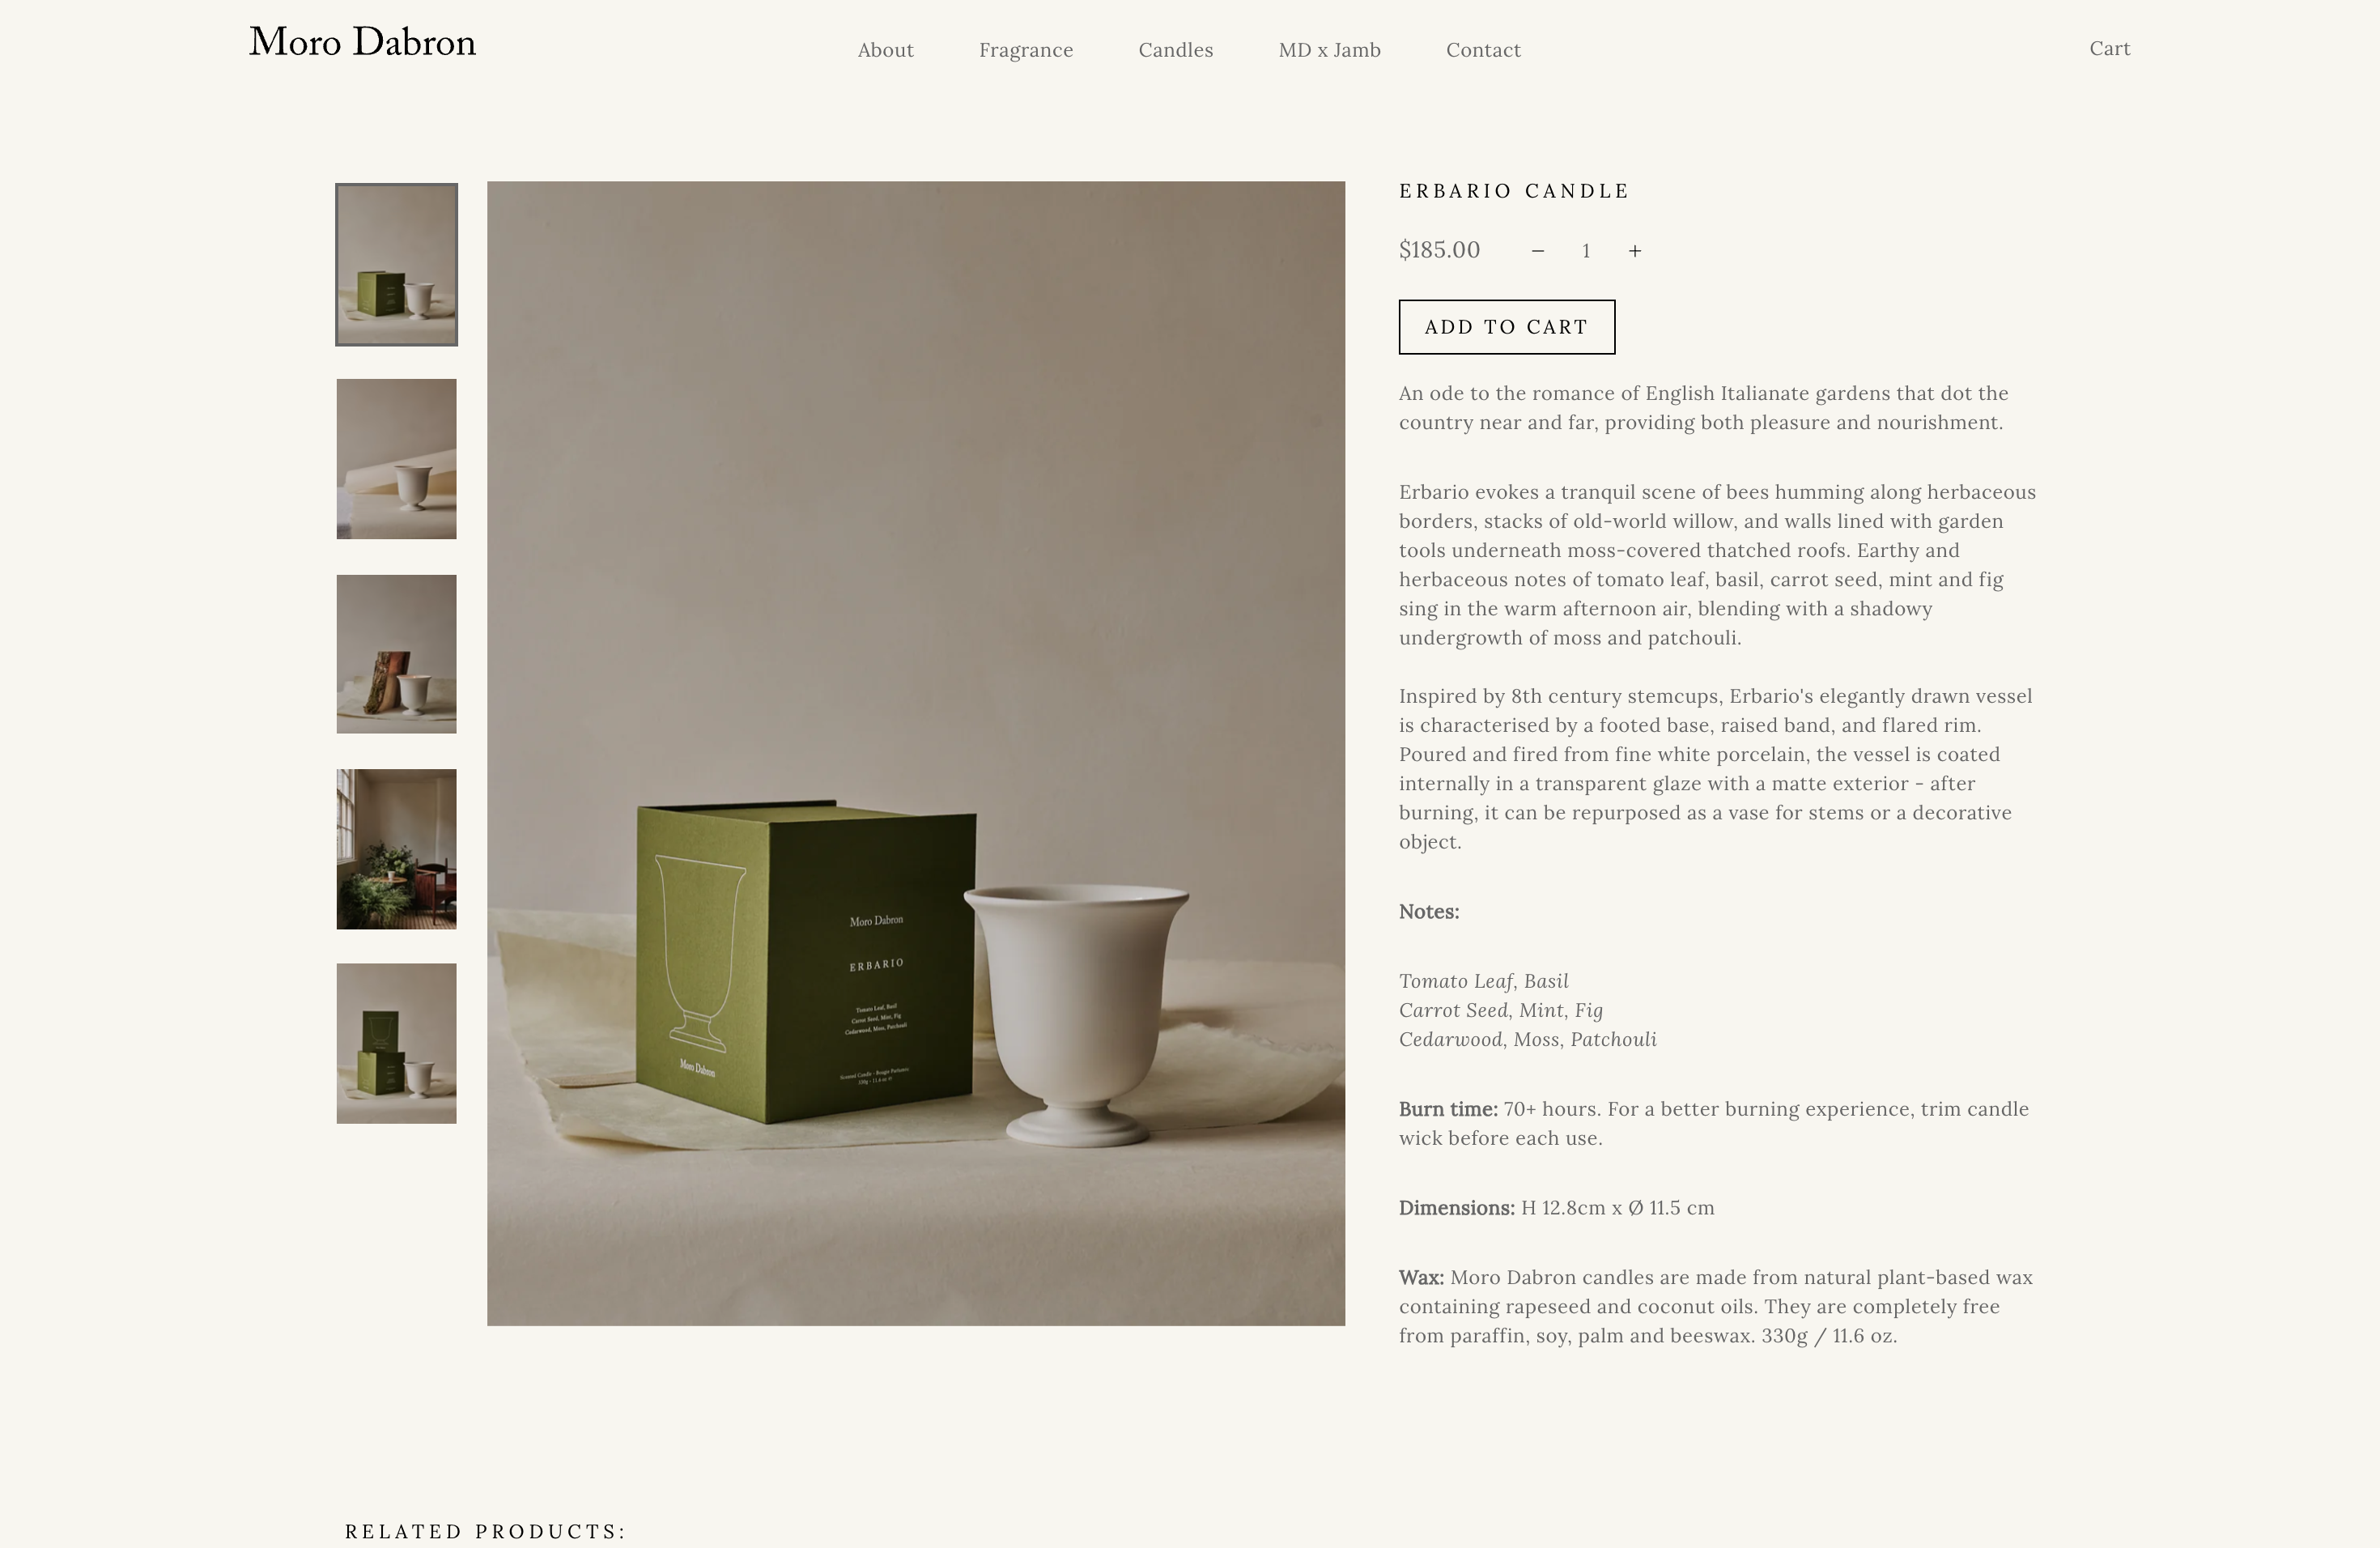Select thumbnail with leaning book and vessel
Image resolution: width=2380 pixels, height=1548 pixels.
point(396,654)
